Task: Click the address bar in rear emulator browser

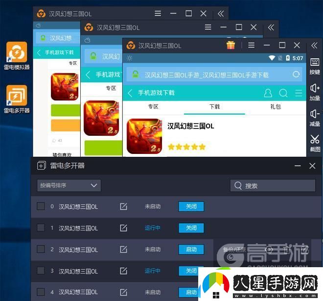Action: point(58,38)
